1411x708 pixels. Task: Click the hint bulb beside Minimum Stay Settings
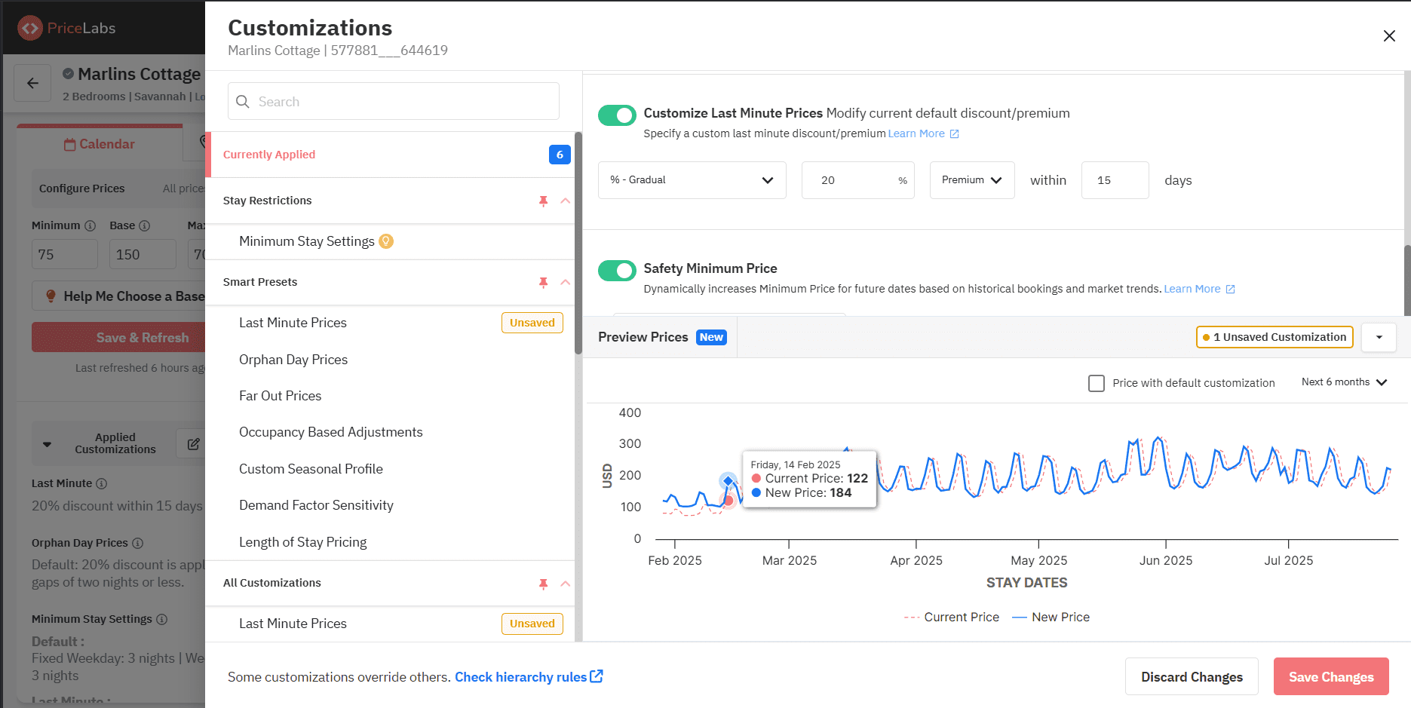tap(386, 241)
